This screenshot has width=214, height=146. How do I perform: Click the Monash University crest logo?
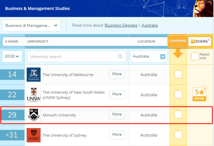[x=34, y=115]
